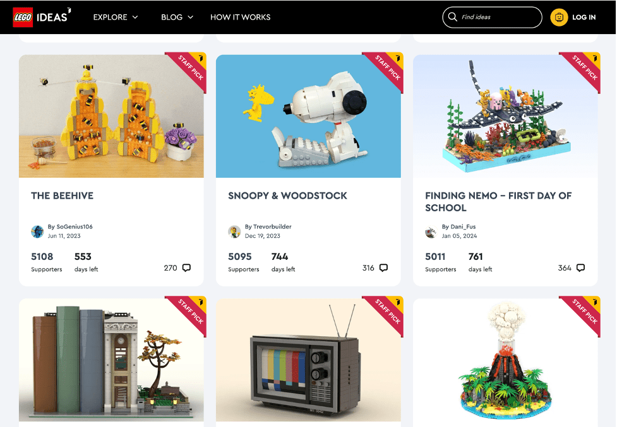Open the How It Works page
Screen dimensions: 617x427
click(x=240, y=17)
